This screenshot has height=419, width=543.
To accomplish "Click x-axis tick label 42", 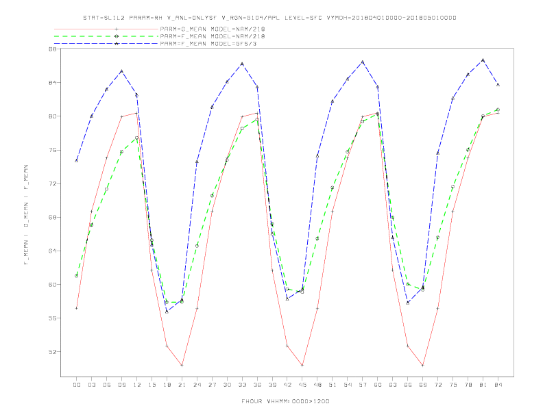I will (x=287, y=385).
